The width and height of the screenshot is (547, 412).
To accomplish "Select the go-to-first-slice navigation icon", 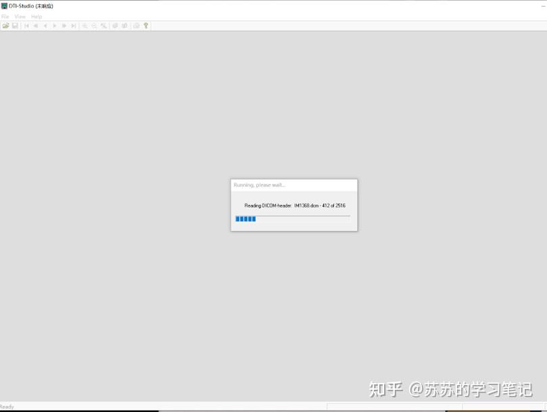I will (26, 26).
